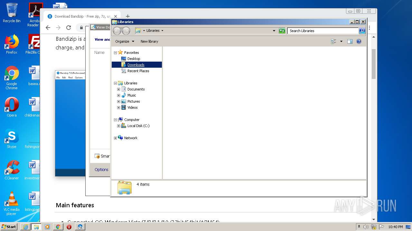Click the Name column header in downloads dialog
This screenshot has width=412, height=231.
pos(99,53)
